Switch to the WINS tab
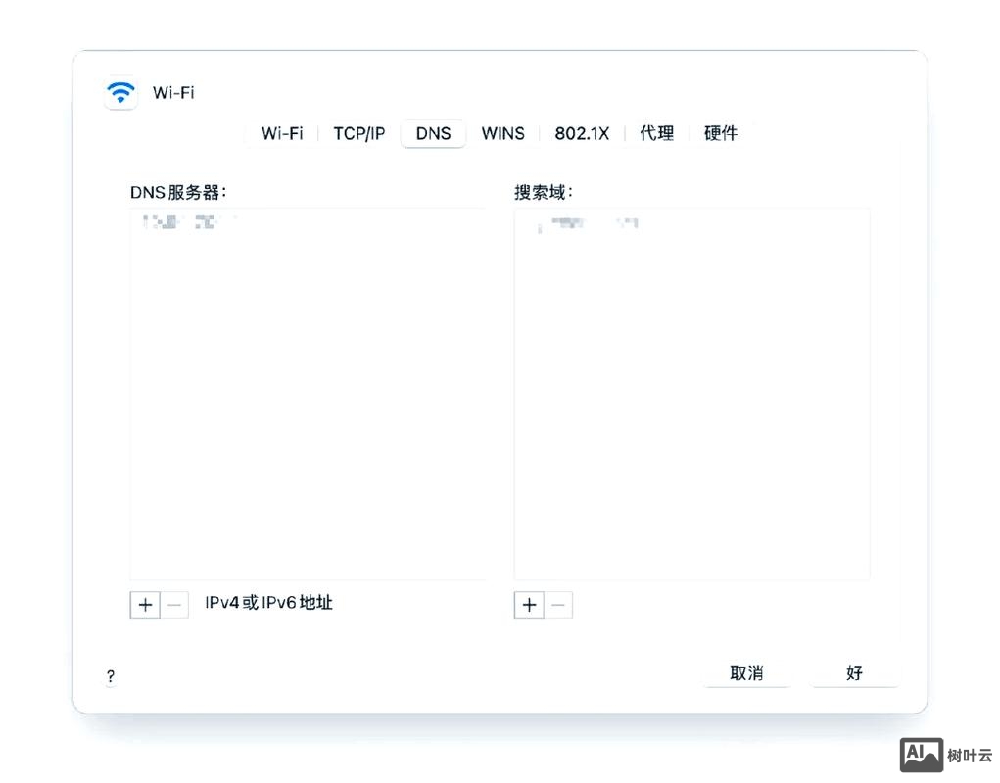The image size is (1000, 783). (x=502, y=133)
